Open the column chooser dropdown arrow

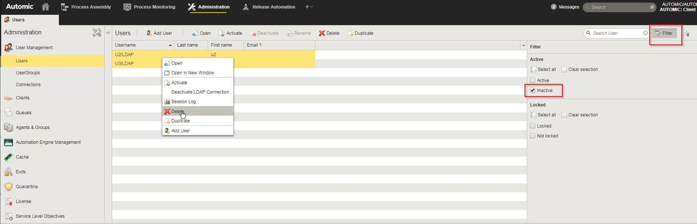tap(523, 45)
